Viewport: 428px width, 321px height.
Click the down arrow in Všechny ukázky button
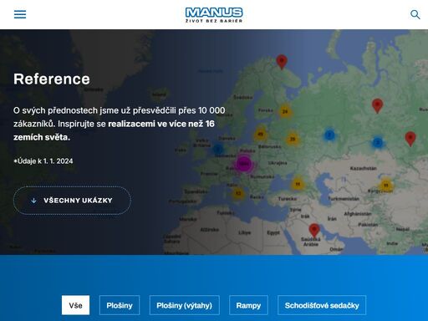coord(33,201)
